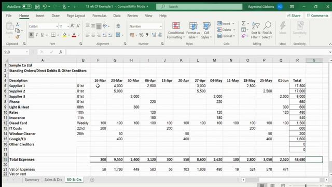
Task: Open the Sort & Filter menu
Action: coord(256,30)
